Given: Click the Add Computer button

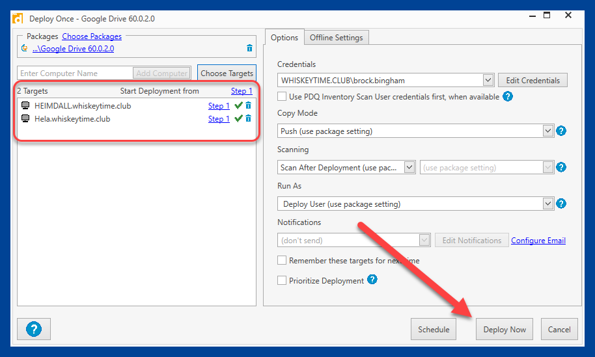Looking at the screenshot, I should coord(161,73).
